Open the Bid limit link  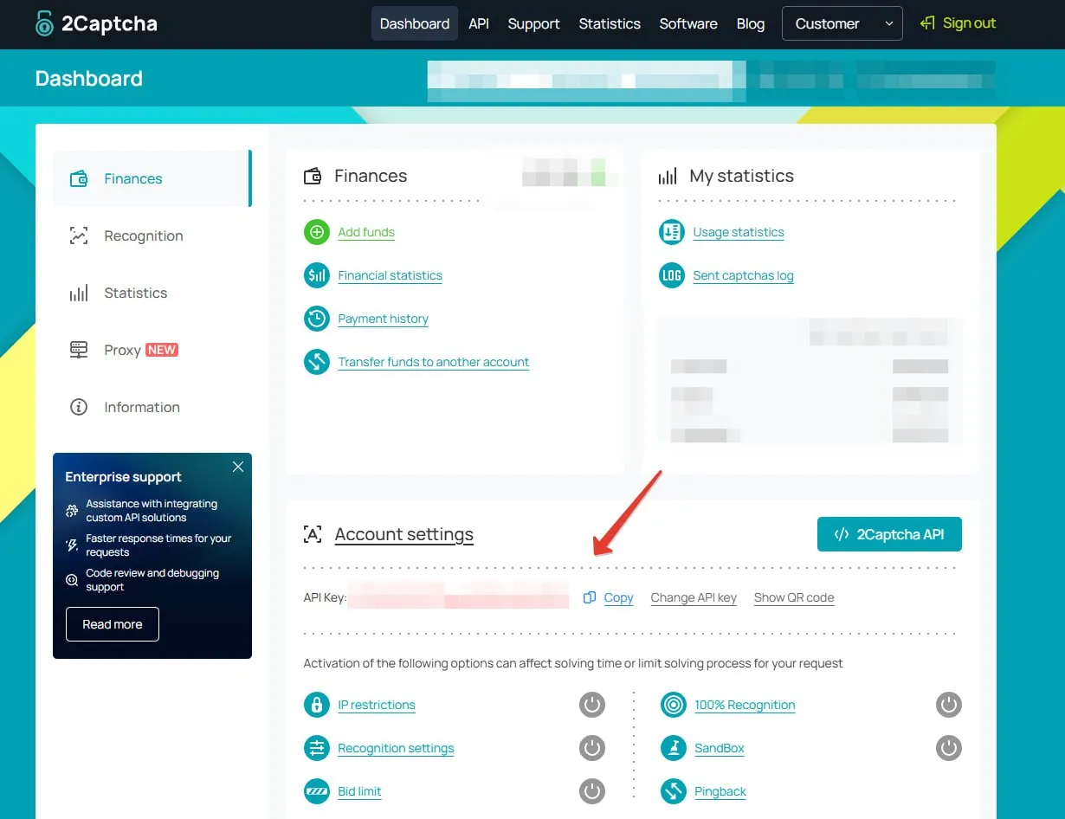tap(359, 791)
